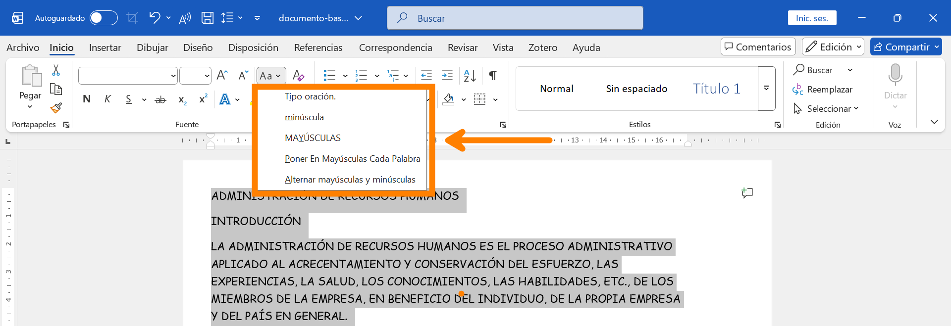Viewport: 951px width, 326px height.
Task: Click the Pegar clipboard icon
Action: 31,76
